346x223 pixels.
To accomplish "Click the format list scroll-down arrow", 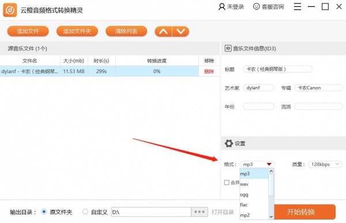I will (271, 217).
